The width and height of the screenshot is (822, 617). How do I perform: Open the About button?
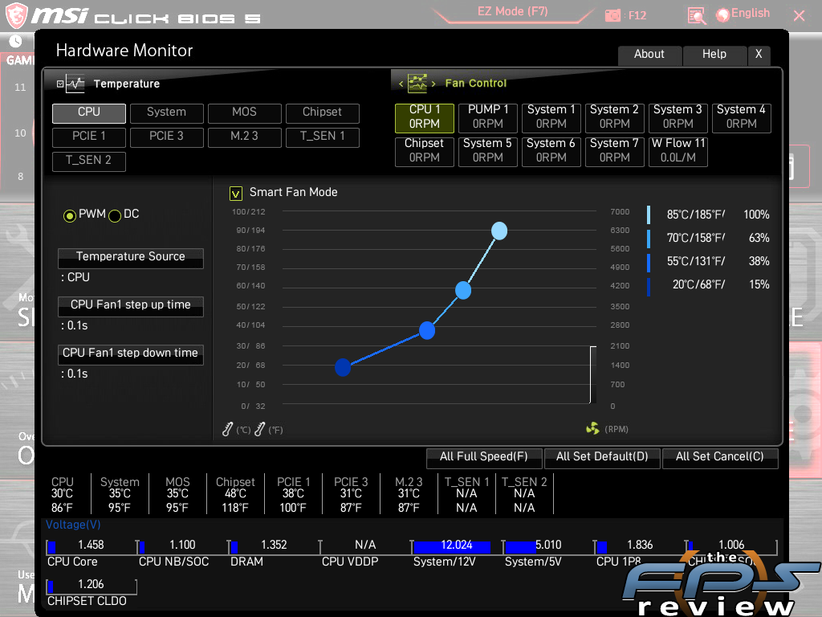(x=649, y=55)
